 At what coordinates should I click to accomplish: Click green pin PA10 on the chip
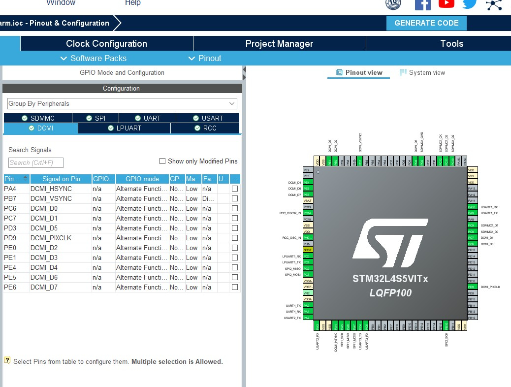(x=472, y=207)
